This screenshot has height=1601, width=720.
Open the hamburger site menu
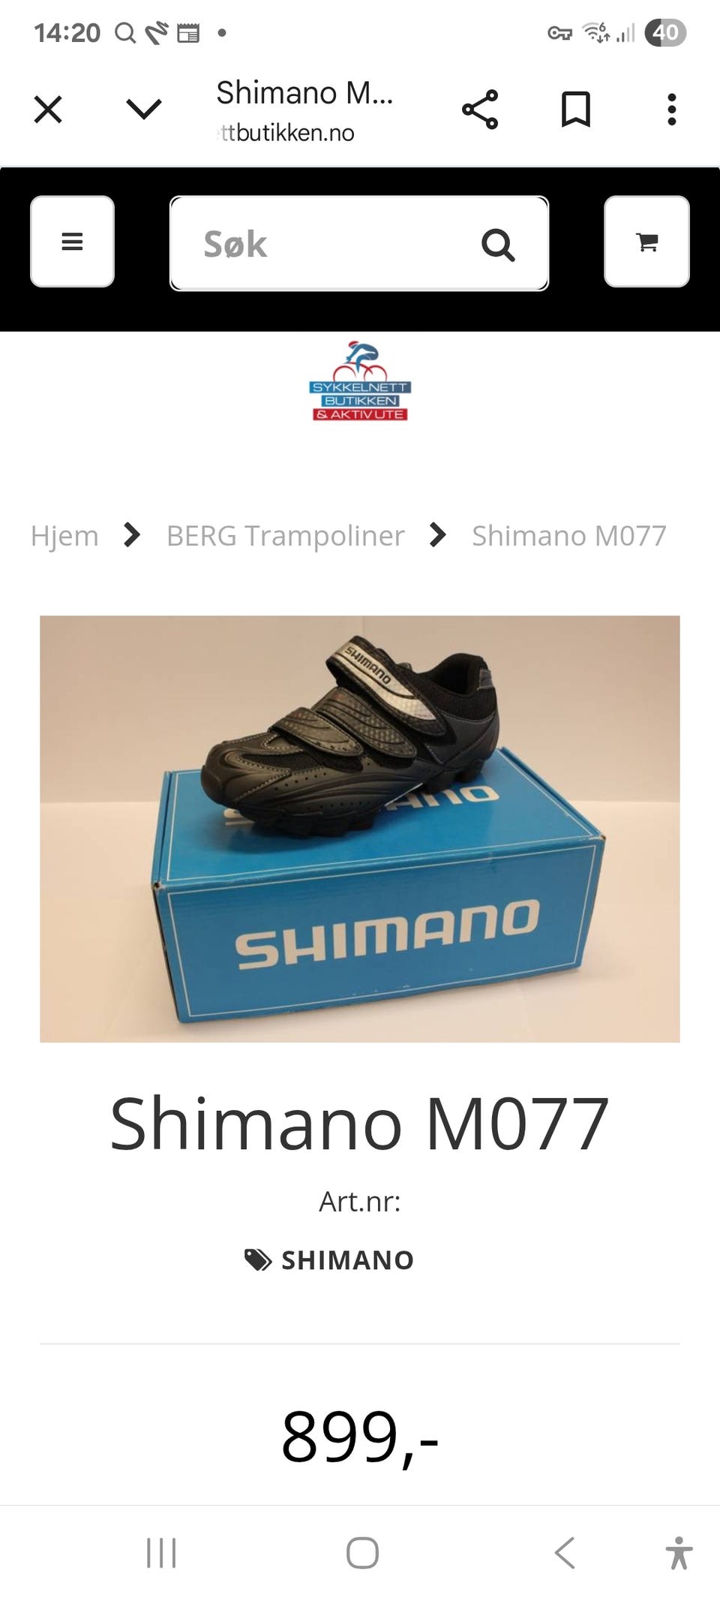(72, 242)
